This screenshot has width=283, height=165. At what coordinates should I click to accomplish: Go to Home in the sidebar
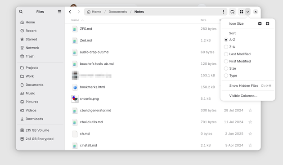[40, 22]
